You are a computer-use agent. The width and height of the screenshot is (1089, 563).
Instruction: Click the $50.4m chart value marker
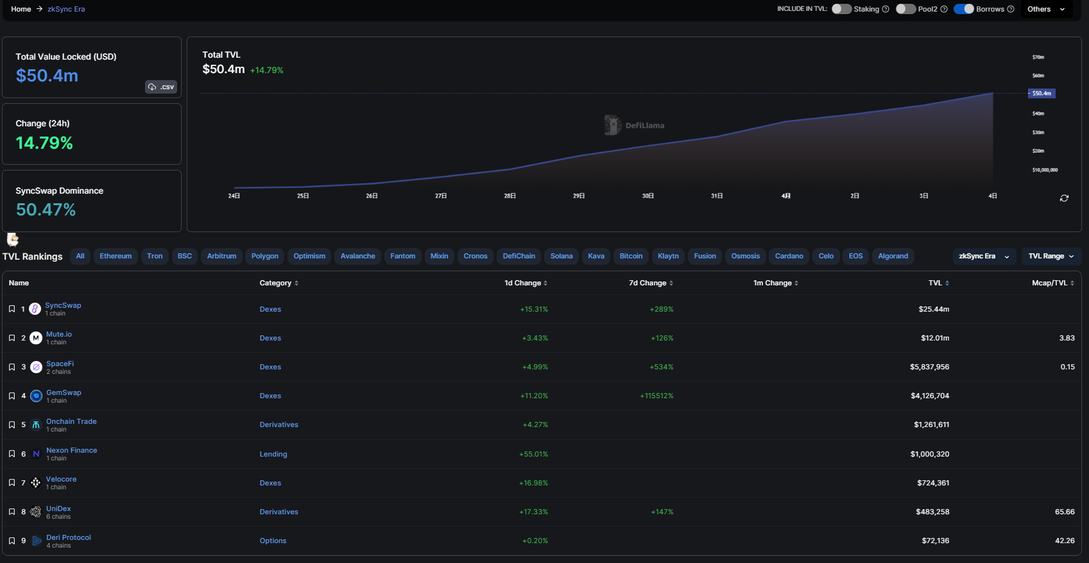tap(1042, 94)
